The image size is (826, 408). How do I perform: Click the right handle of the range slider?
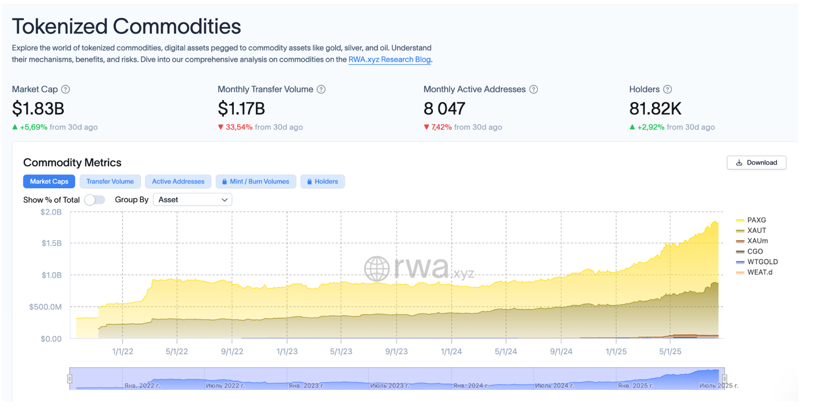click(724, 379)
